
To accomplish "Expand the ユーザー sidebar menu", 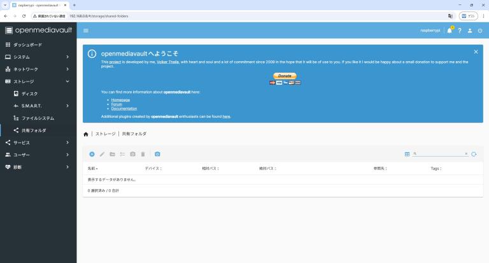I will click(x=38, y=155).
